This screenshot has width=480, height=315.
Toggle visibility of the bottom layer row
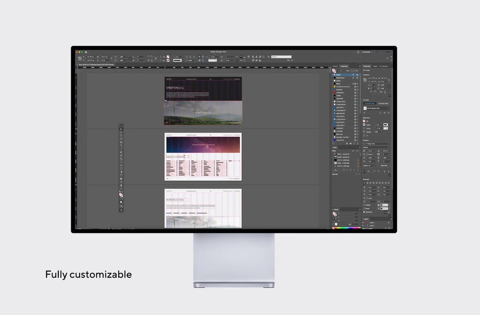(363, 226)
